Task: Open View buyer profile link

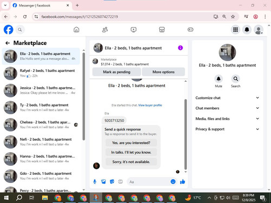Action: point(150,105)
